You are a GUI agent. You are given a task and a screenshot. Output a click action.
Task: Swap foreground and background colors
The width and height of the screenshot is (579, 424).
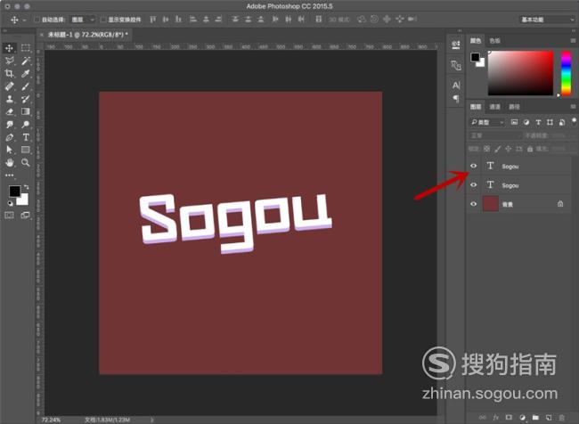[x=26, y=187]
